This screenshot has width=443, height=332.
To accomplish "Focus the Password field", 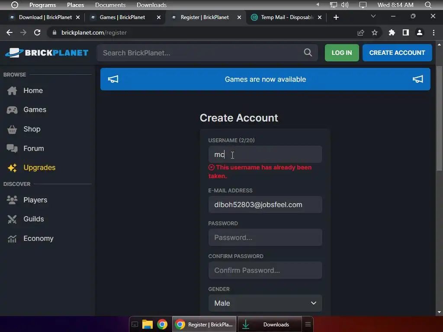I will [x=265, y=237].
